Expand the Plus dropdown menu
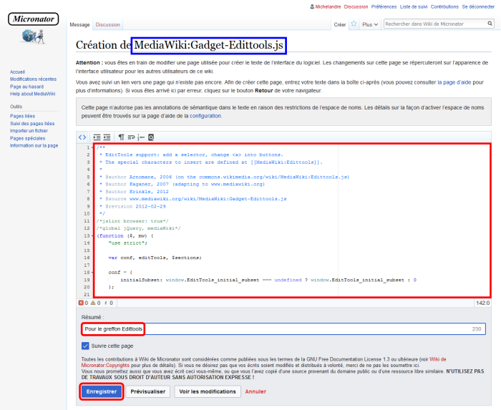Image resolution: width=501 pixels, height=410 pixels. tap(370, 24)
